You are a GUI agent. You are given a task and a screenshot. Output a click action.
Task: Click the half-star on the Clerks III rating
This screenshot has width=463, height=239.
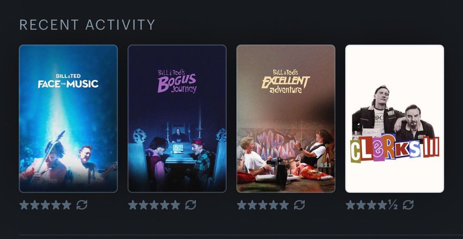coord(393,205)
